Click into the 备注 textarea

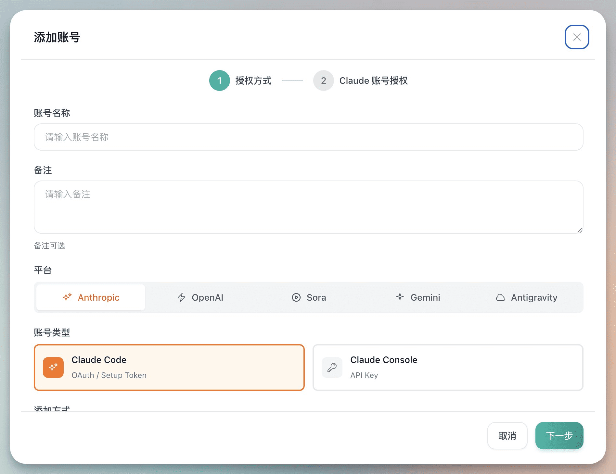tap(308, 207)
